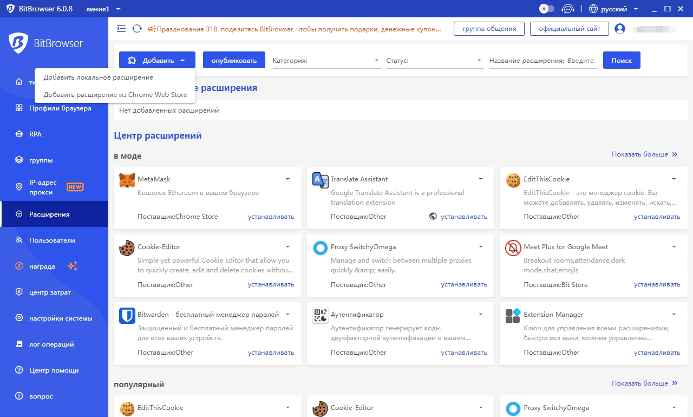The width and height of the screenshot is (693, 417).
Task: Click the опубликовать button
Action: (234, 61)
